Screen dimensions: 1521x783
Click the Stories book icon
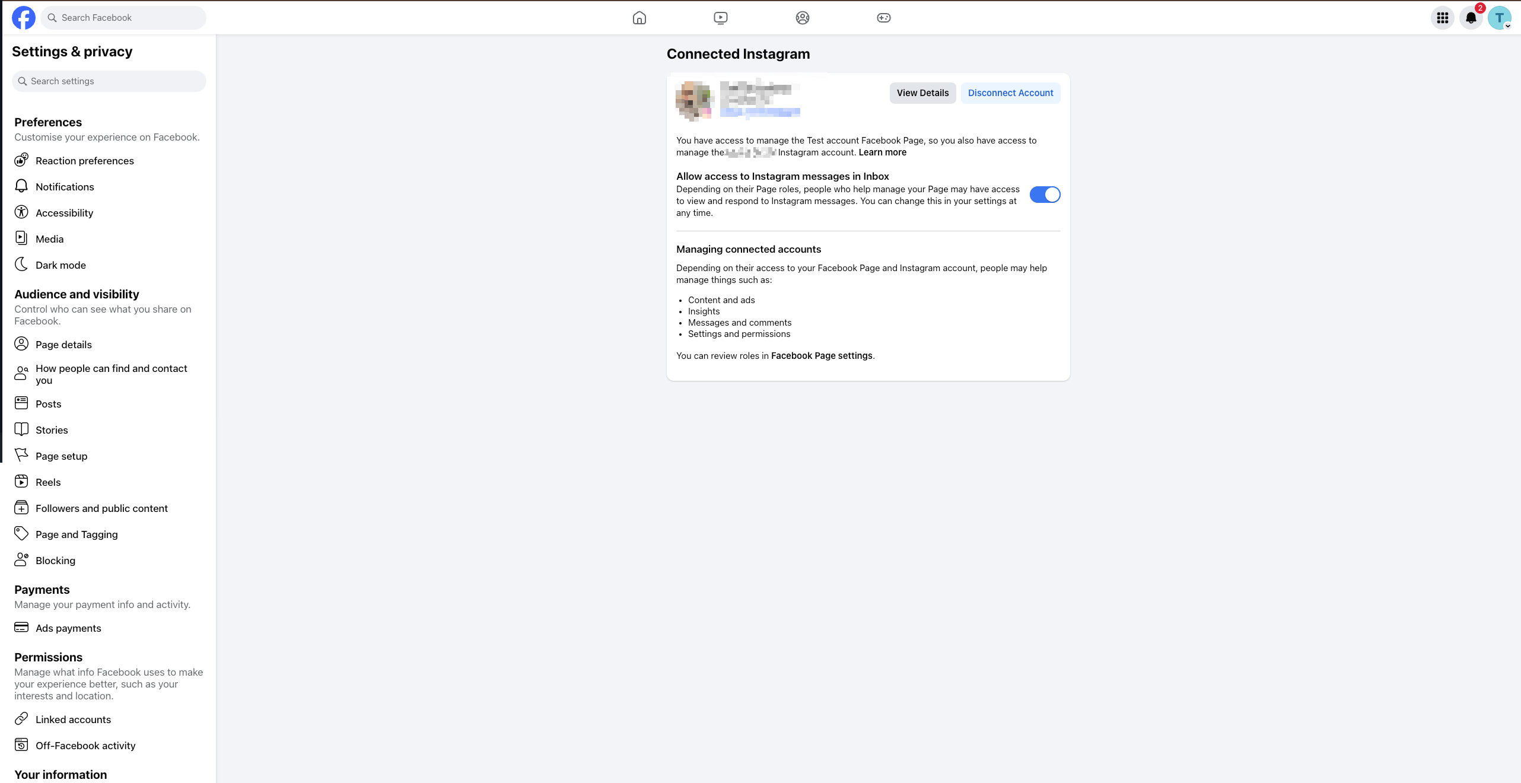21,429
